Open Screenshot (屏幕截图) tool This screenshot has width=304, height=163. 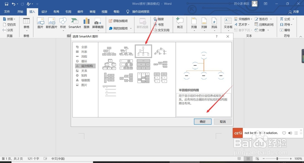(98, 24)
